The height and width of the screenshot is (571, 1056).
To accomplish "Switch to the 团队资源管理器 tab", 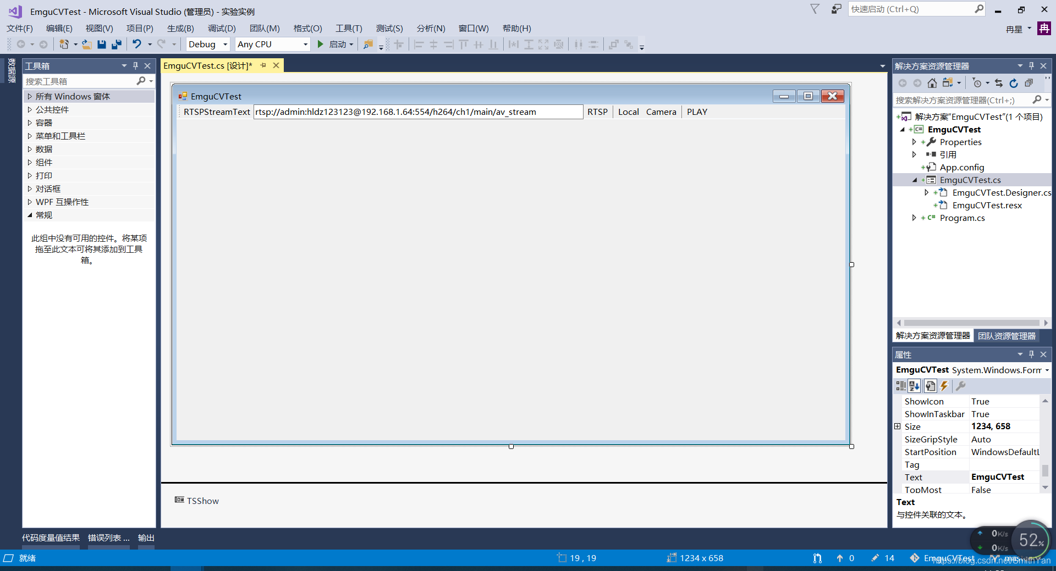I will point(1007,336).
